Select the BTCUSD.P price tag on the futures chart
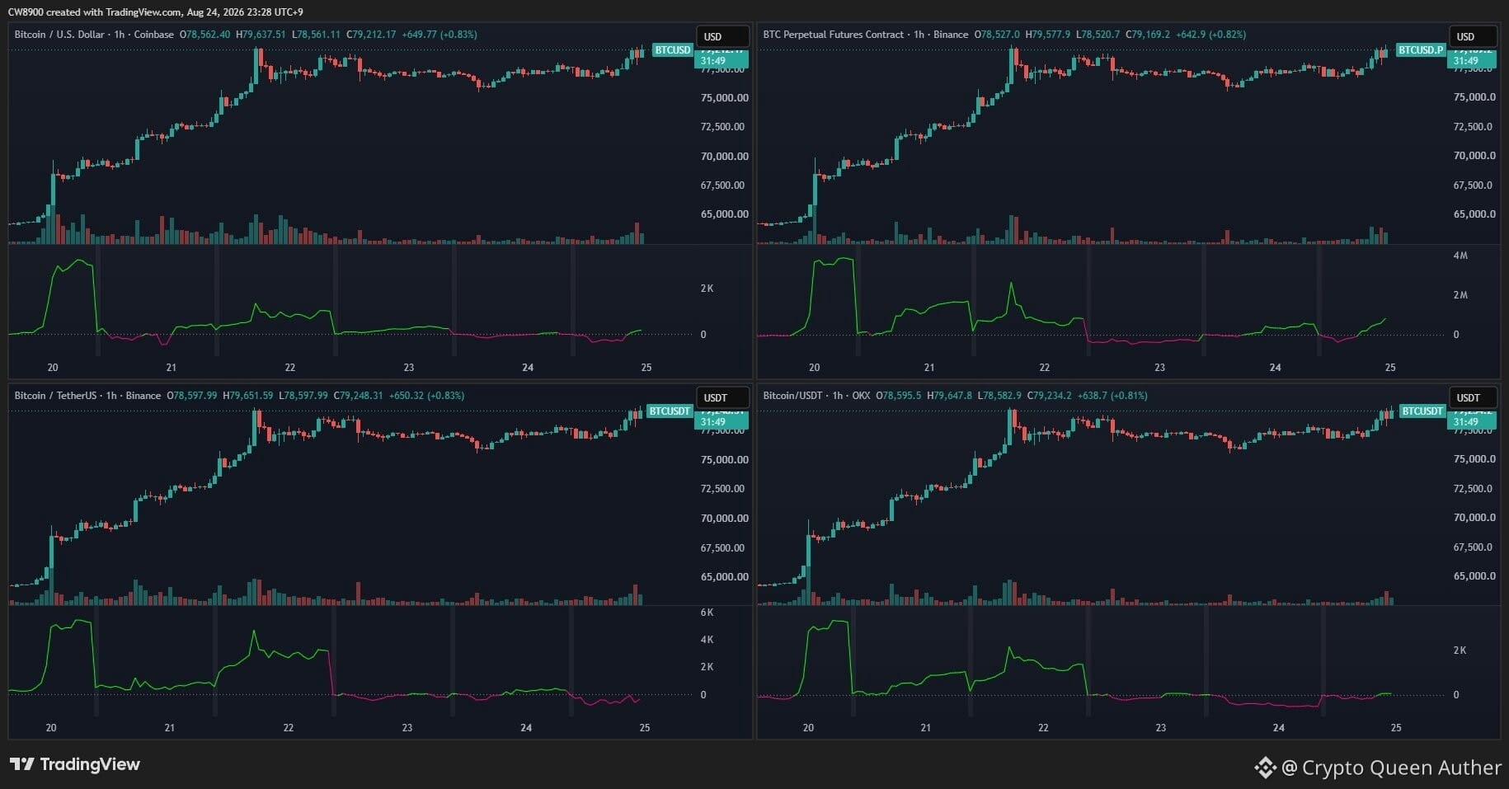Screen dimensions: 1509x789 pos(1422,50)
